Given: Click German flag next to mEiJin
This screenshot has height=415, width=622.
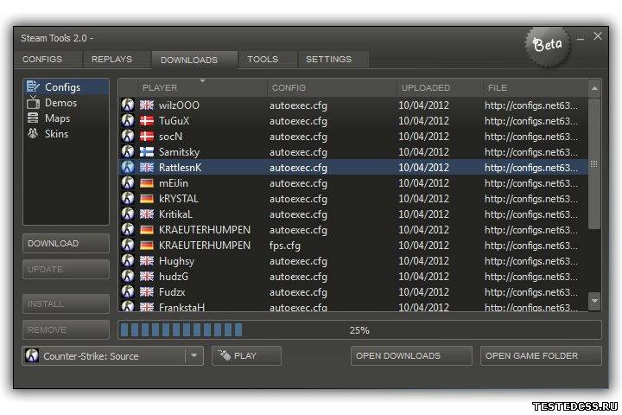Looking at the screenshot, I should [x=147, y=183].
